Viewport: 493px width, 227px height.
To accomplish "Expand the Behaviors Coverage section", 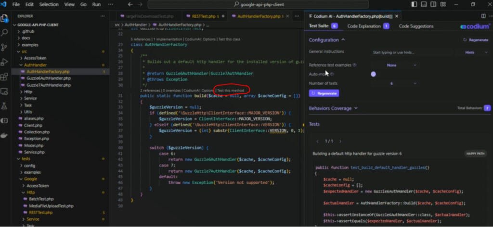I will click(x=333, y=108).
